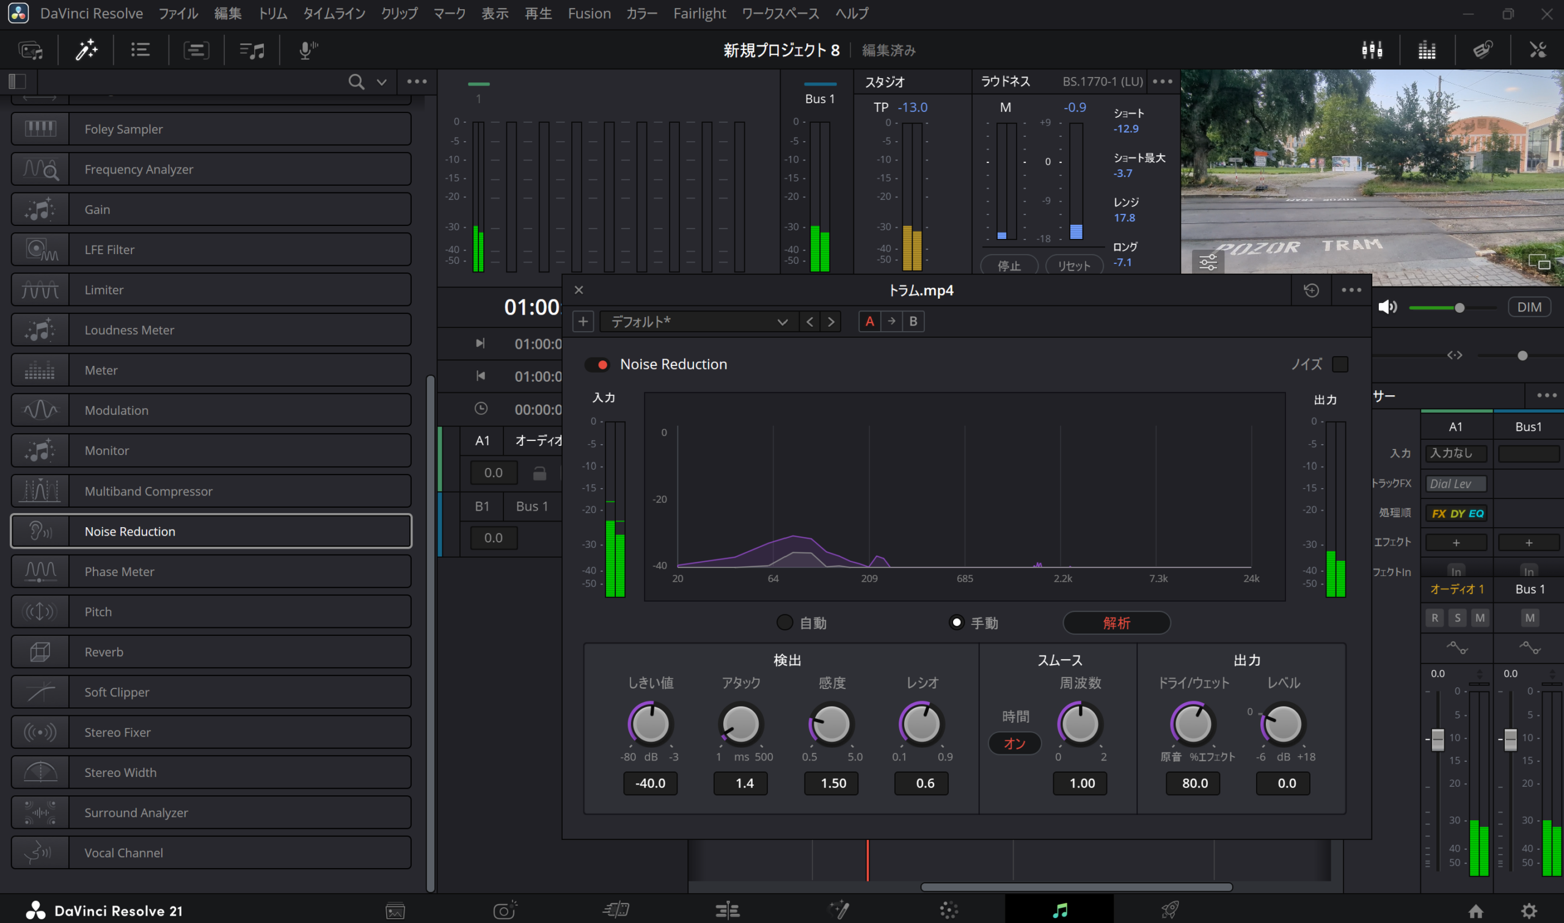Solo the オーディオ 1 track
Viewport: 1564px width, 923px height.
click(1457, 618)
